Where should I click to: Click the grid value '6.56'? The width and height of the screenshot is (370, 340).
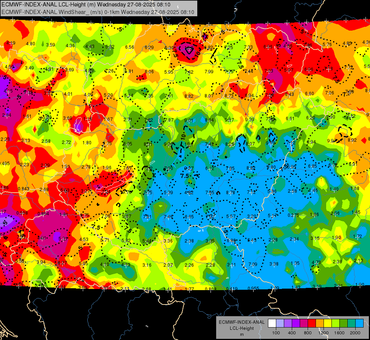click(x=130, y=47)
